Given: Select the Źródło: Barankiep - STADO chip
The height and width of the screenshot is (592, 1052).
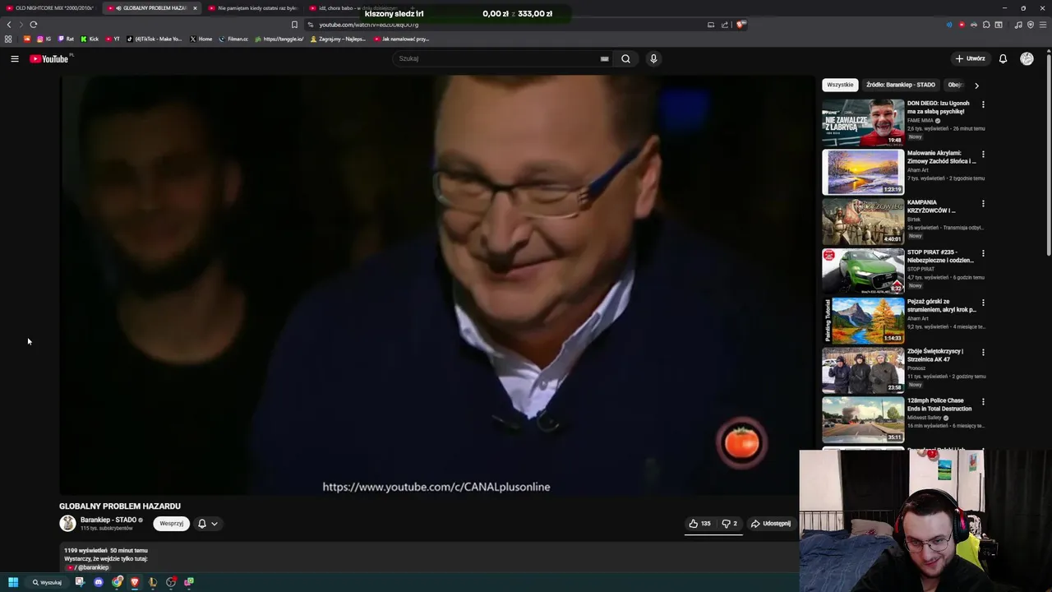Looking at the screenshot, I should click(x=901, y=85).
